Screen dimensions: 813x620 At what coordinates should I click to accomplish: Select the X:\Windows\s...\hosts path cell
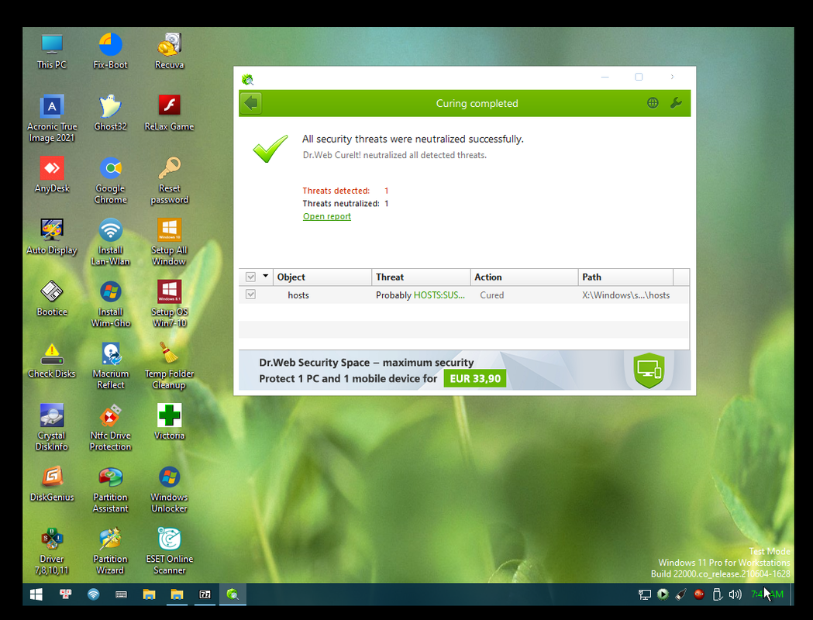coord(625,295)
